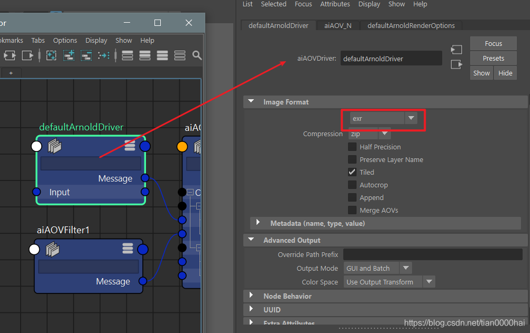Click go to input connection icon in Attribute Editor
Viewport: 530px width, 333px height.
click(456, 50)
